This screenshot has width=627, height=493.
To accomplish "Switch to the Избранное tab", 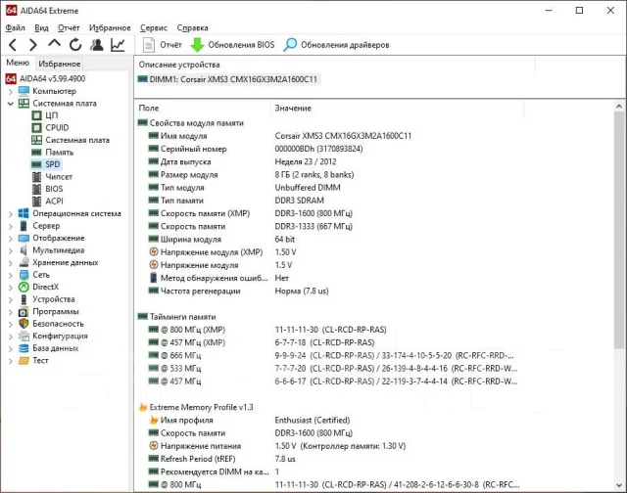I will (59, 64).
